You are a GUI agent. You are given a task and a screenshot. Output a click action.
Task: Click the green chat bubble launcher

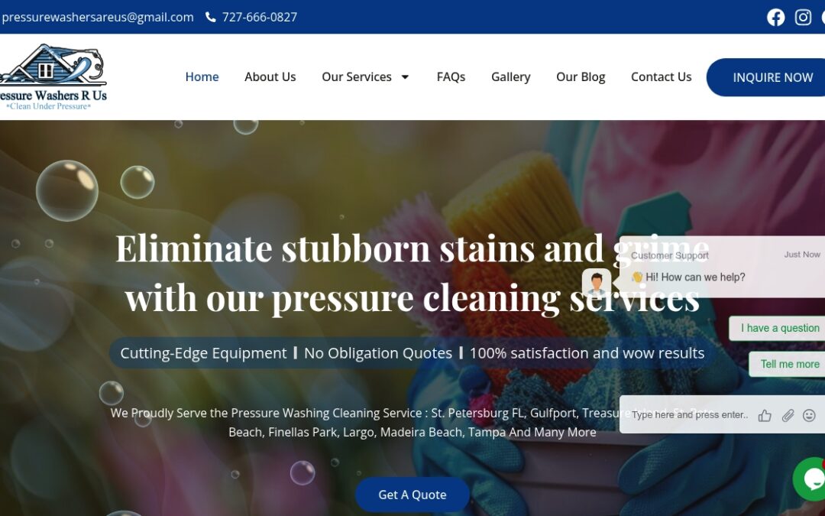point(810,479)
